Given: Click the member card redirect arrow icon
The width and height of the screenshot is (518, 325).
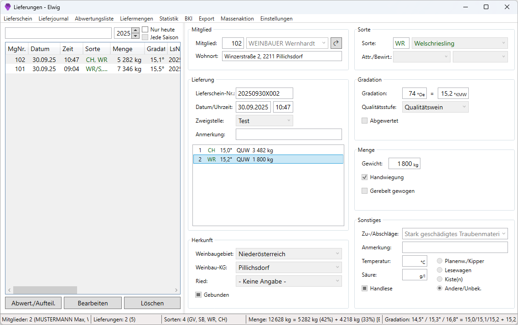Looking at the screenshot, I should click(336, 43).
